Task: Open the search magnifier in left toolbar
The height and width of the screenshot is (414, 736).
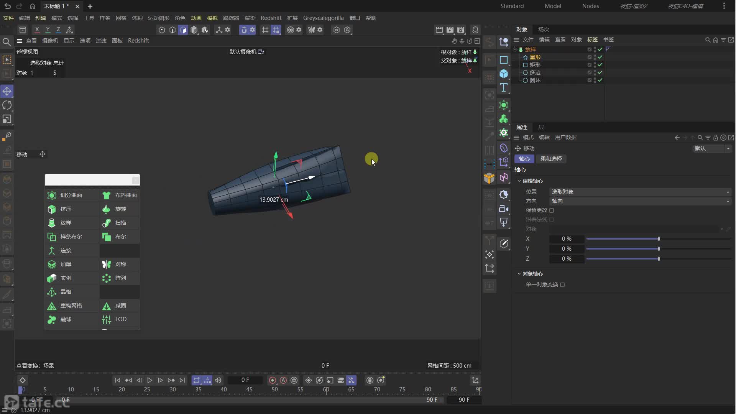Action: 7,42
